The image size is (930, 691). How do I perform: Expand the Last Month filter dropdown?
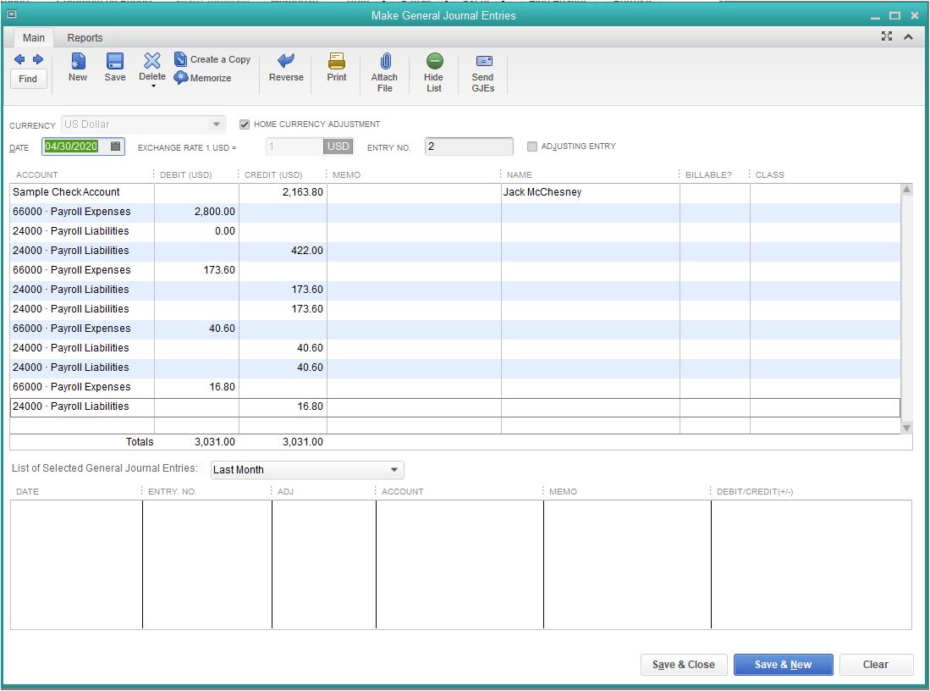click(394, 470)
